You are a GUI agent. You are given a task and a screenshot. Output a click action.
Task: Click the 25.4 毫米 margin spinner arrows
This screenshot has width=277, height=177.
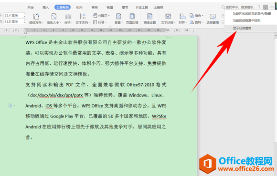coord(24,16)
